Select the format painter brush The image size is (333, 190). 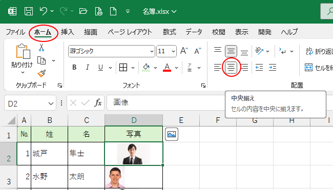(41, 73)
